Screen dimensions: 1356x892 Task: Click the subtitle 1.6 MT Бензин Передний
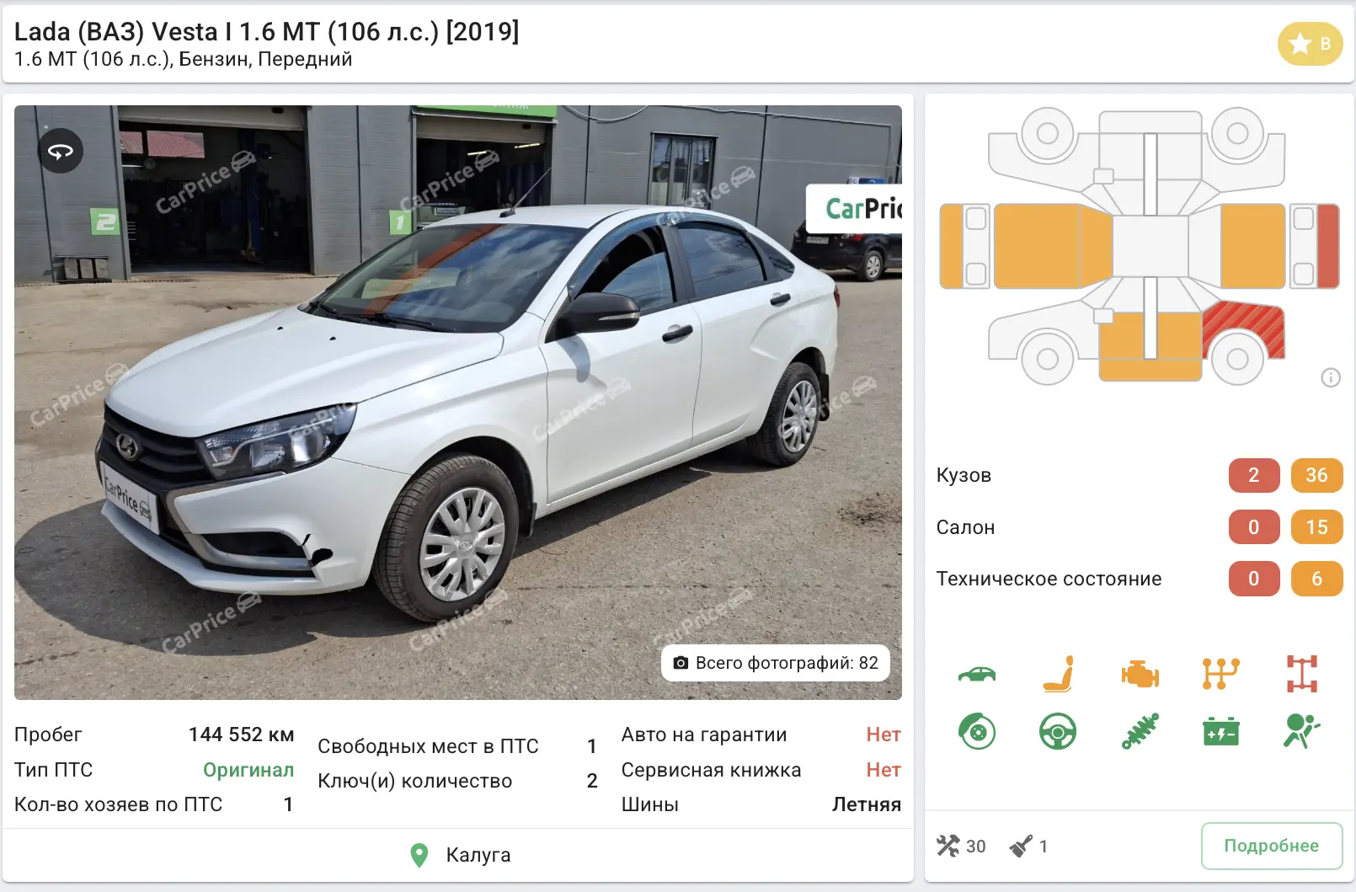184,60
